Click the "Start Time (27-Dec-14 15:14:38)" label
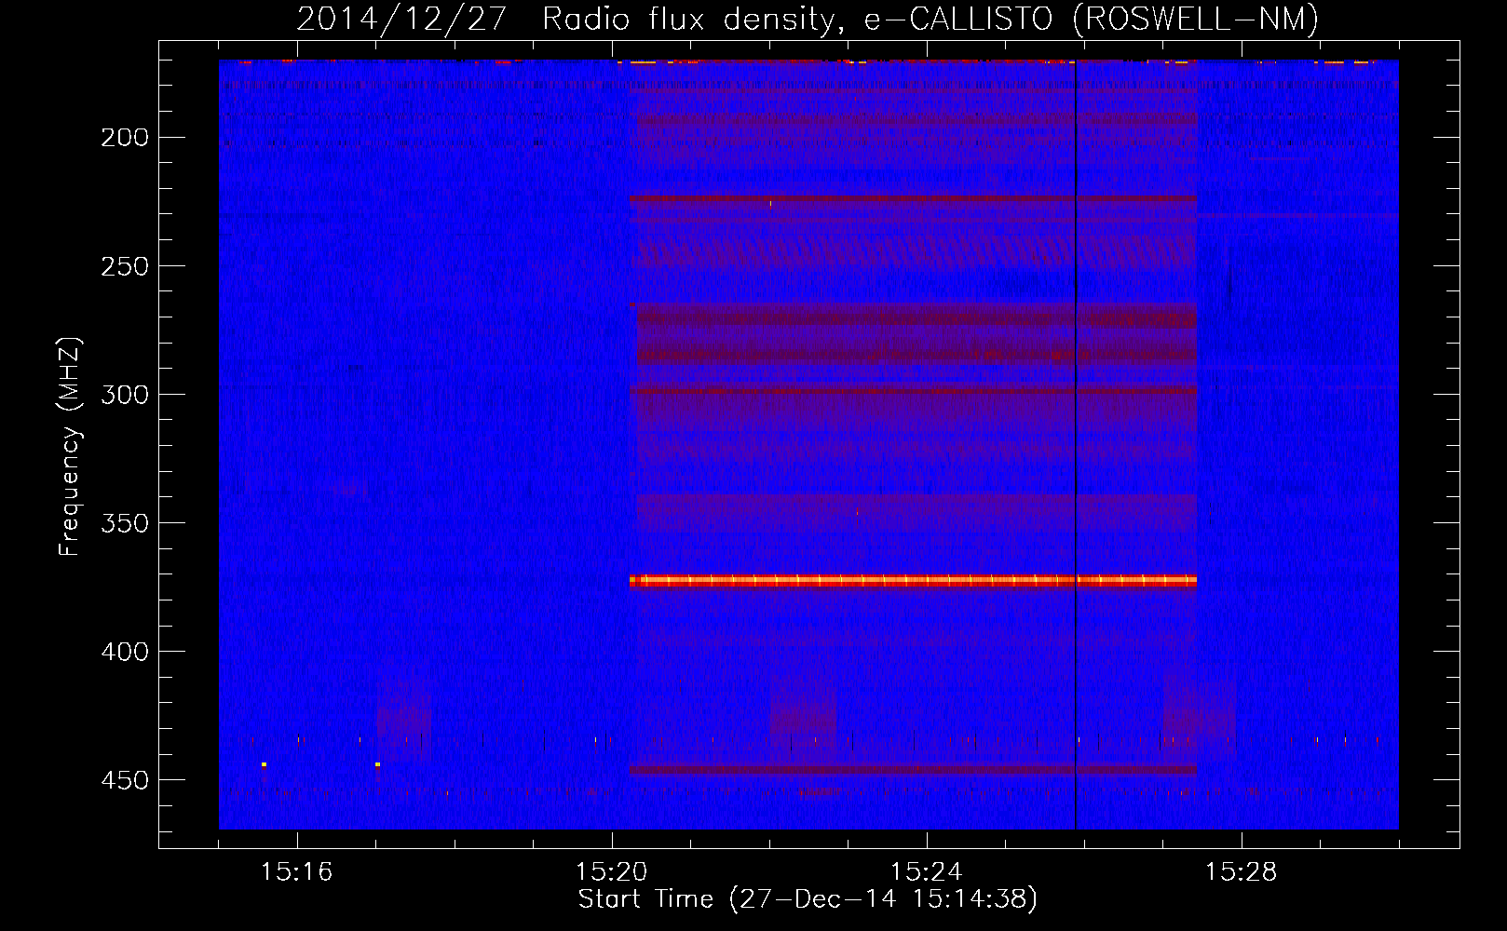Screen dimensions: 1507x931 808,899
